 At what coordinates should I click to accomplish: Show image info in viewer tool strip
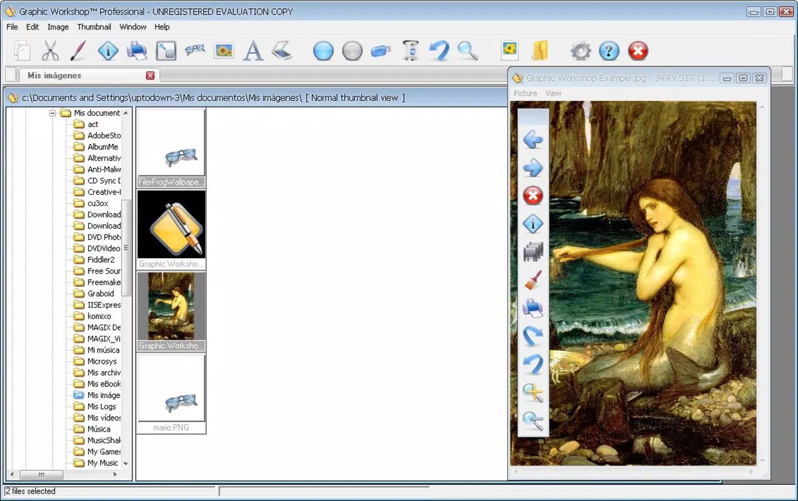point(533,224)
